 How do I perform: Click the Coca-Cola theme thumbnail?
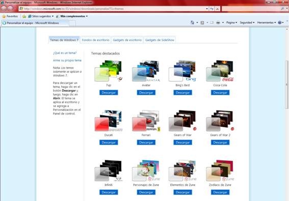[x=220, y=71]
